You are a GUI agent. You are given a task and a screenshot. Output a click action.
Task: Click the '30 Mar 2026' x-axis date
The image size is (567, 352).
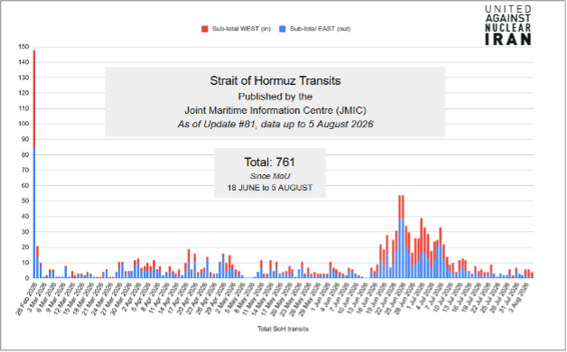coord(120,299)
